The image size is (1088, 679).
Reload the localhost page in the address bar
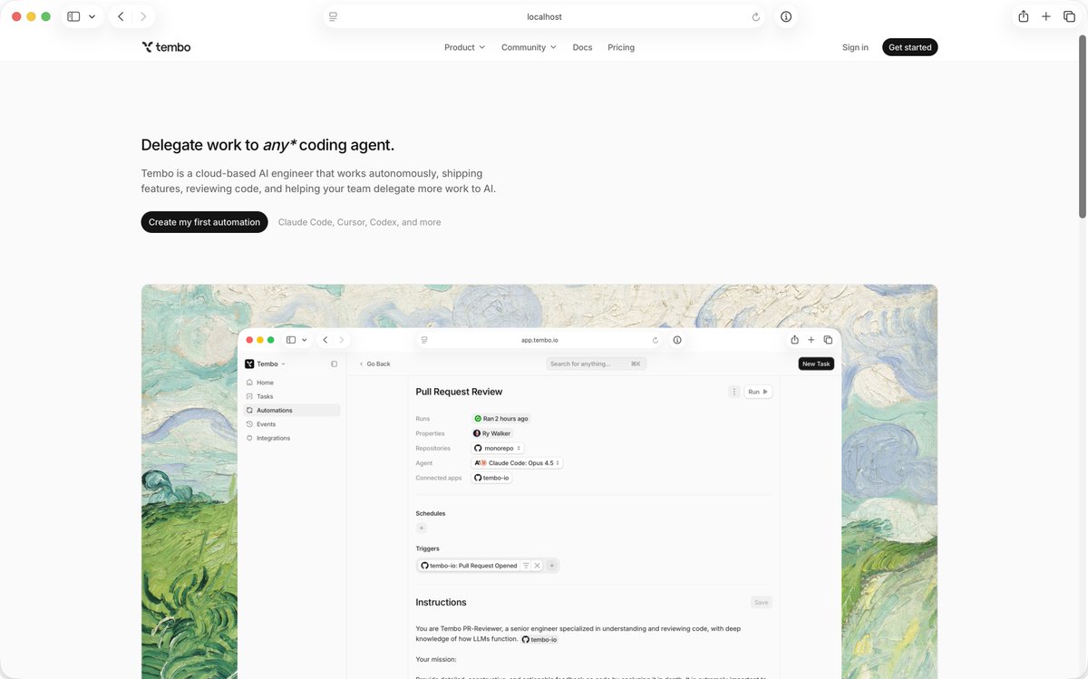tap(756, 16)
